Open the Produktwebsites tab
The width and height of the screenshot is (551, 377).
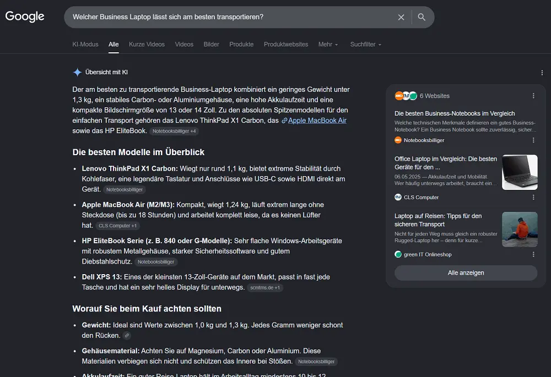point(286,44)
